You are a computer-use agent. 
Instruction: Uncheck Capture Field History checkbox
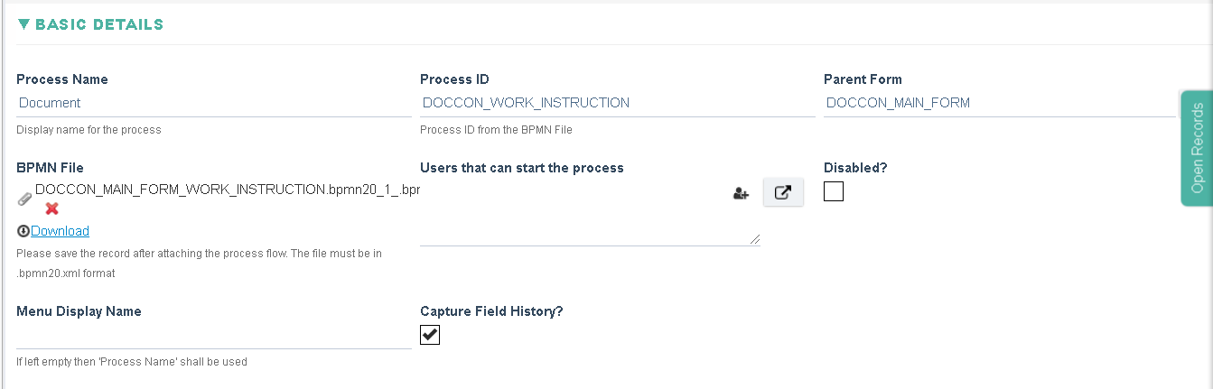[430, 335]
